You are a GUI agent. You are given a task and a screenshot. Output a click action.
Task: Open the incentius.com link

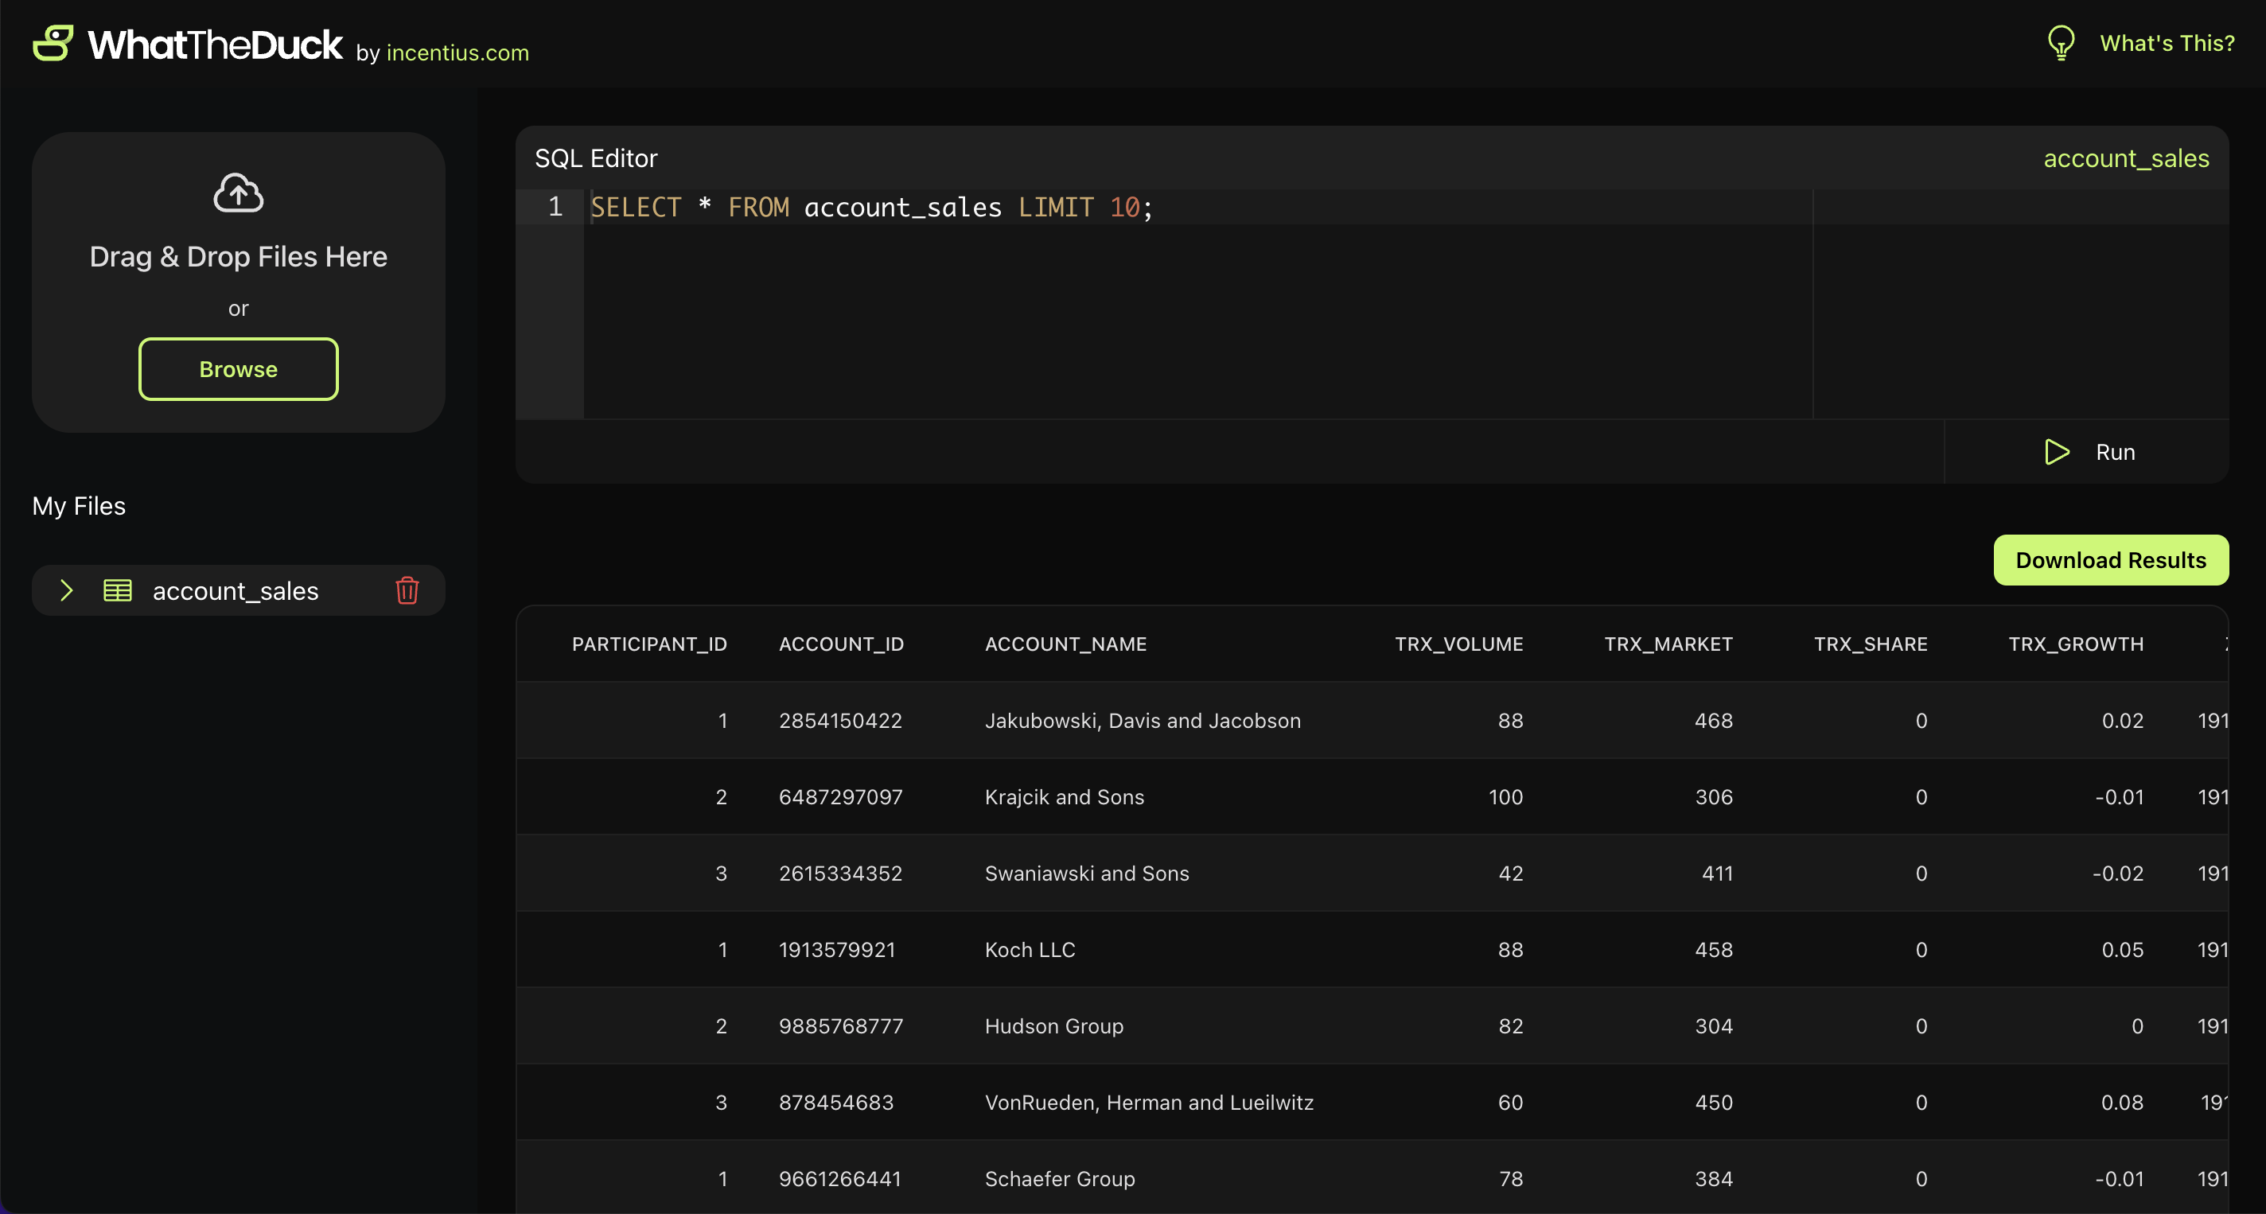[x=457, y=53]
